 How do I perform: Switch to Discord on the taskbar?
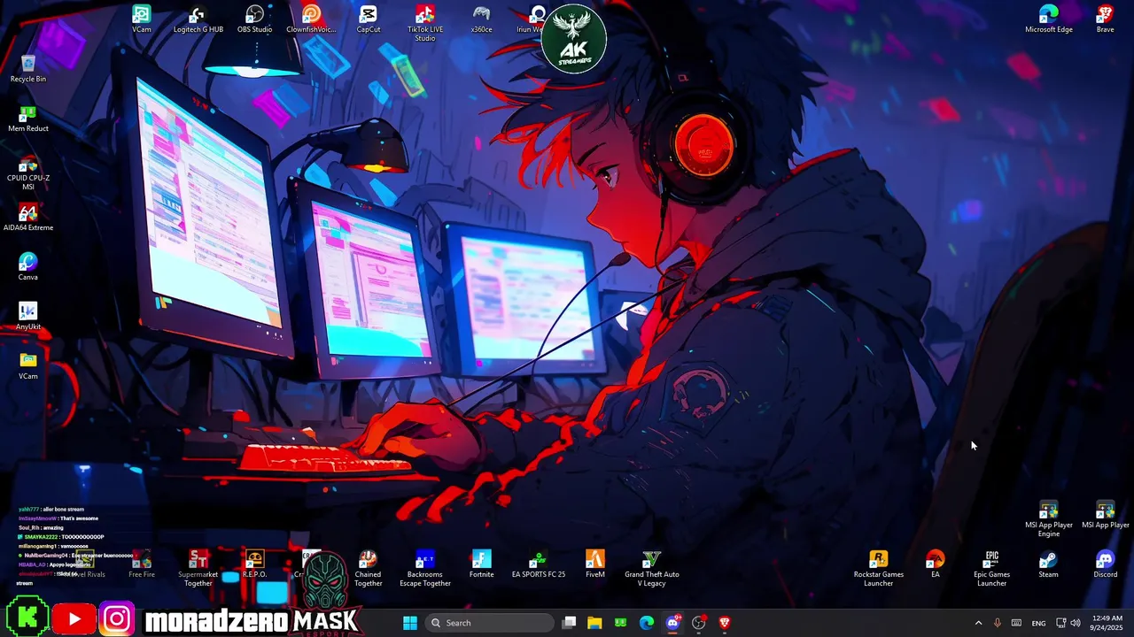pos(672,623)
